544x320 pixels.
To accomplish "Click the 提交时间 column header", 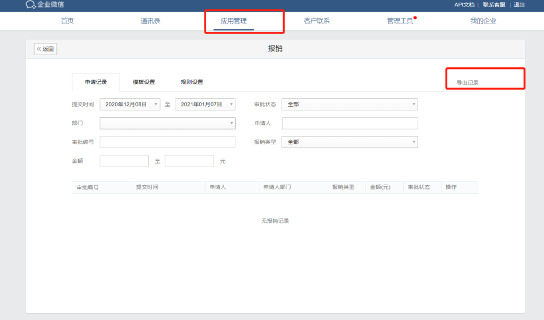I will [x=147, y=187].
